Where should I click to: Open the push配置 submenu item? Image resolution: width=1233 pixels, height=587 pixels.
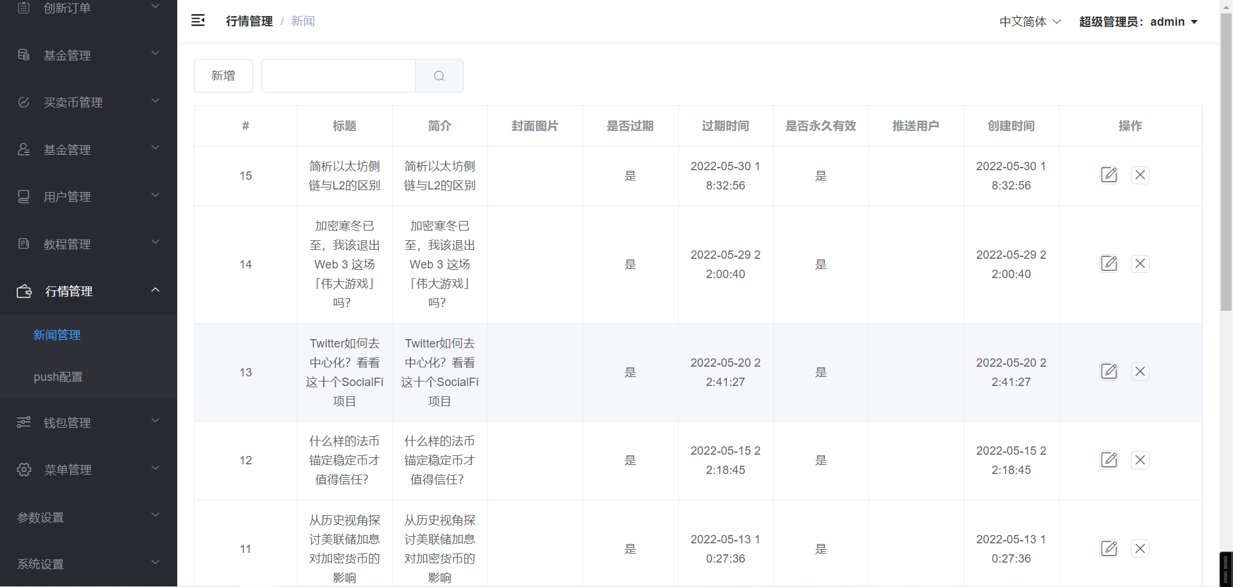58,377
